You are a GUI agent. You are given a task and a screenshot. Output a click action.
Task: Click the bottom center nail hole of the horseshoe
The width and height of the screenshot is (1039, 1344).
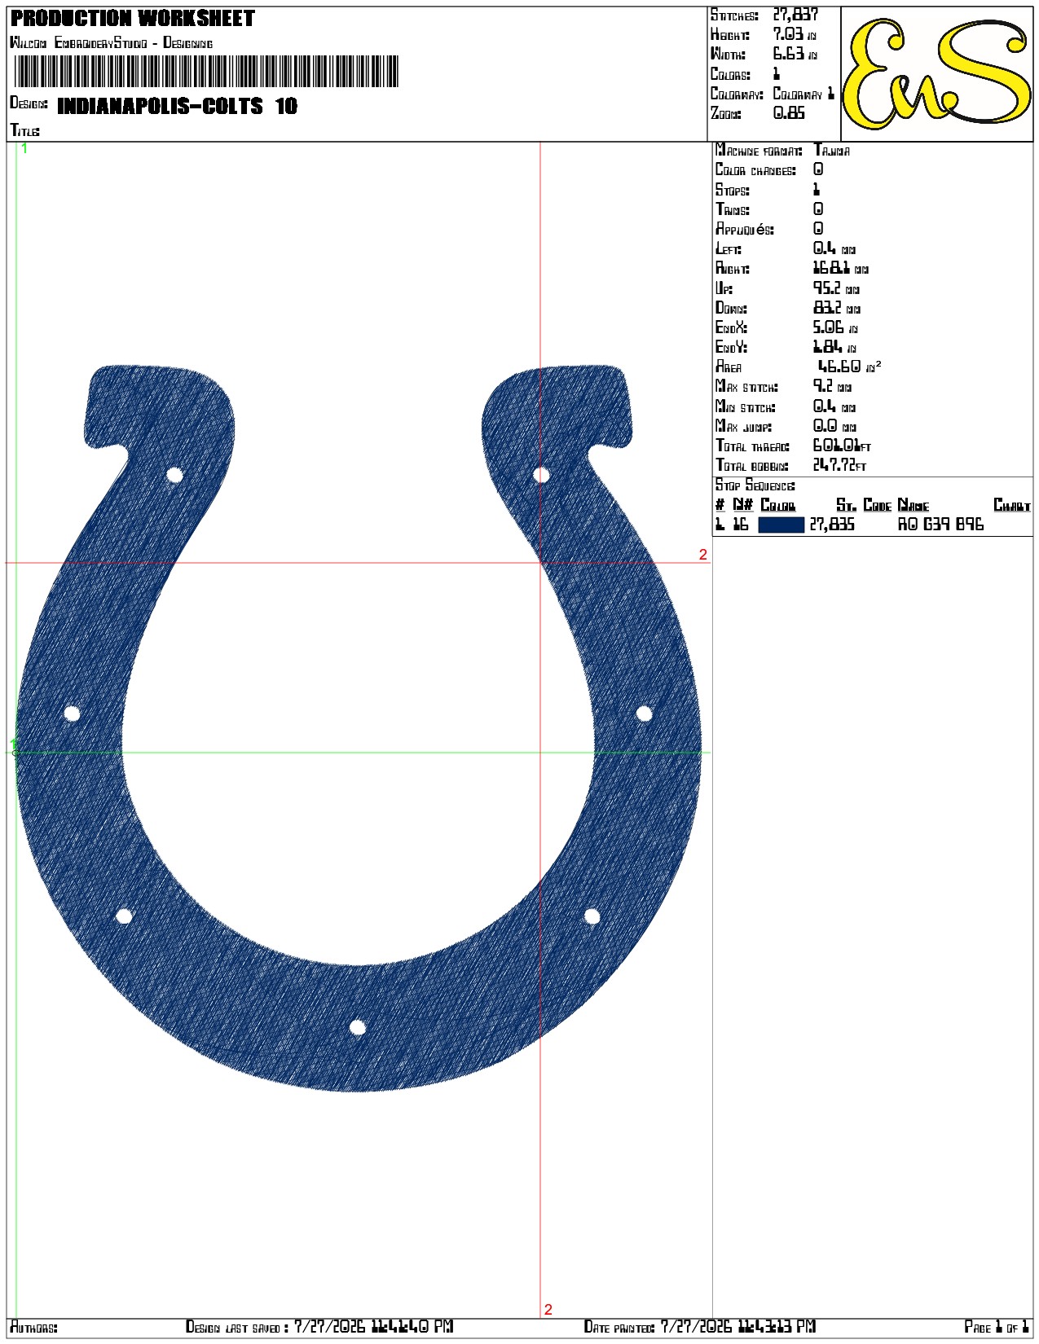[x=357, y=1027]
